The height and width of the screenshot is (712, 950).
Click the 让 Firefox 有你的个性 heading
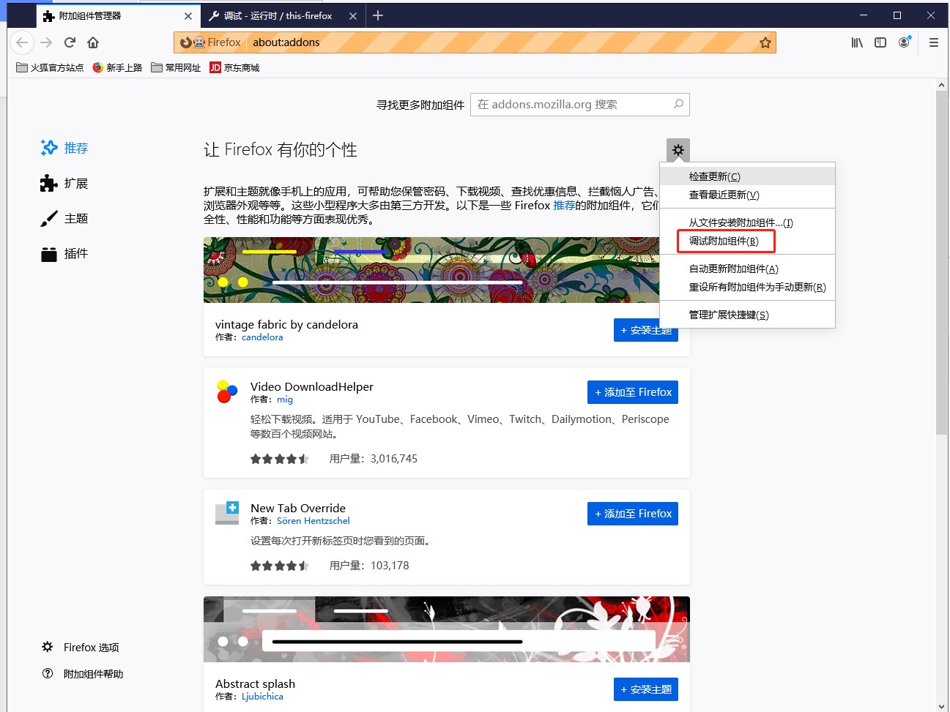(281, 150)
